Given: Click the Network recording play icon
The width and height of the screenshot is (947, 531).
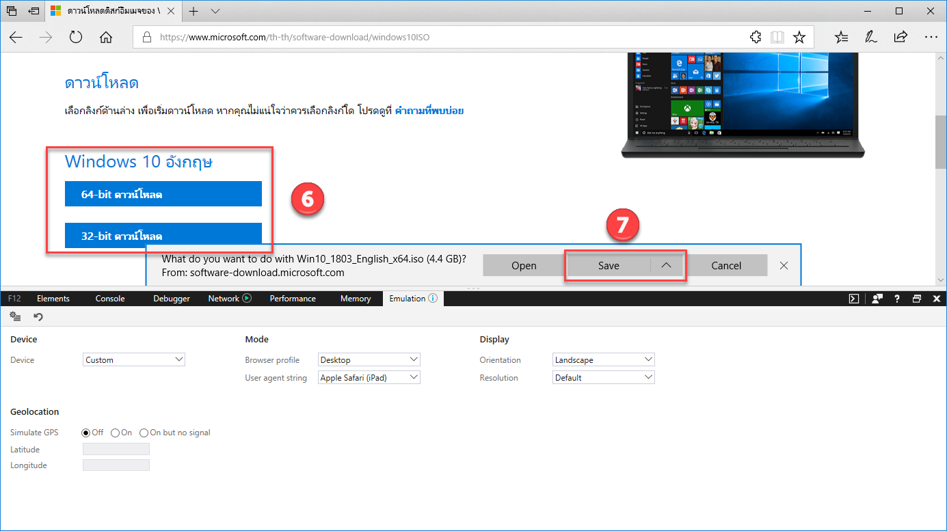Looking at the screenshot, I should coord(248,298).
